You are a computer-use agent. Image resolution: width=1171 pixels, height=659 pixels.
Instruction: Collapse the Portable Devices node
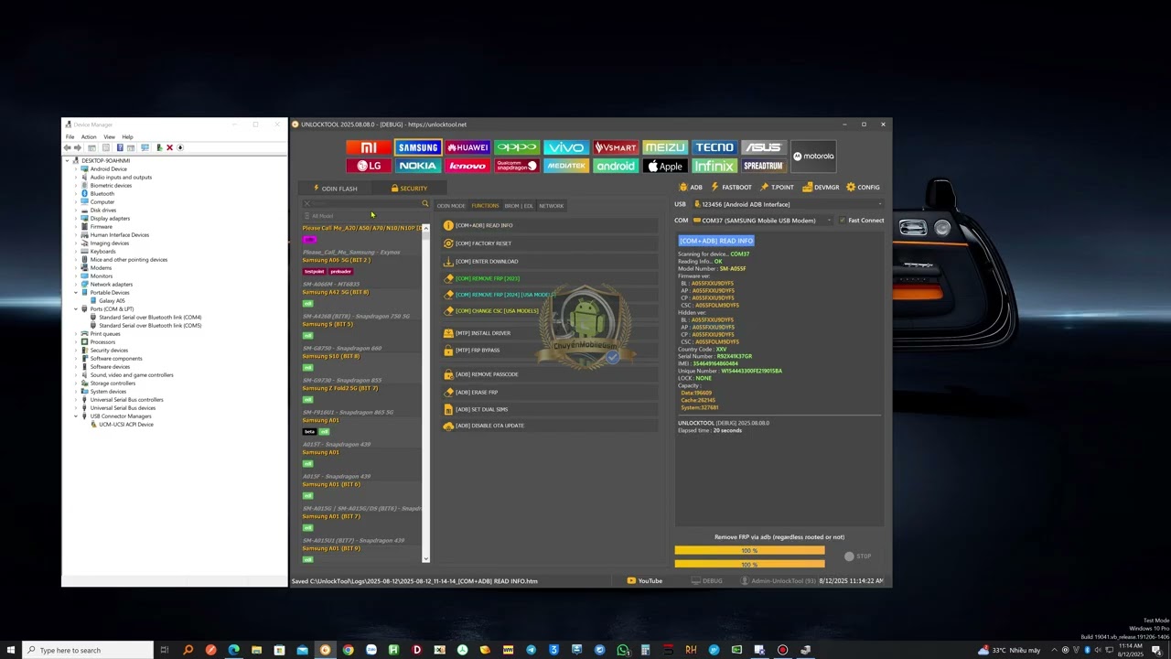click(x=76, y=293)
